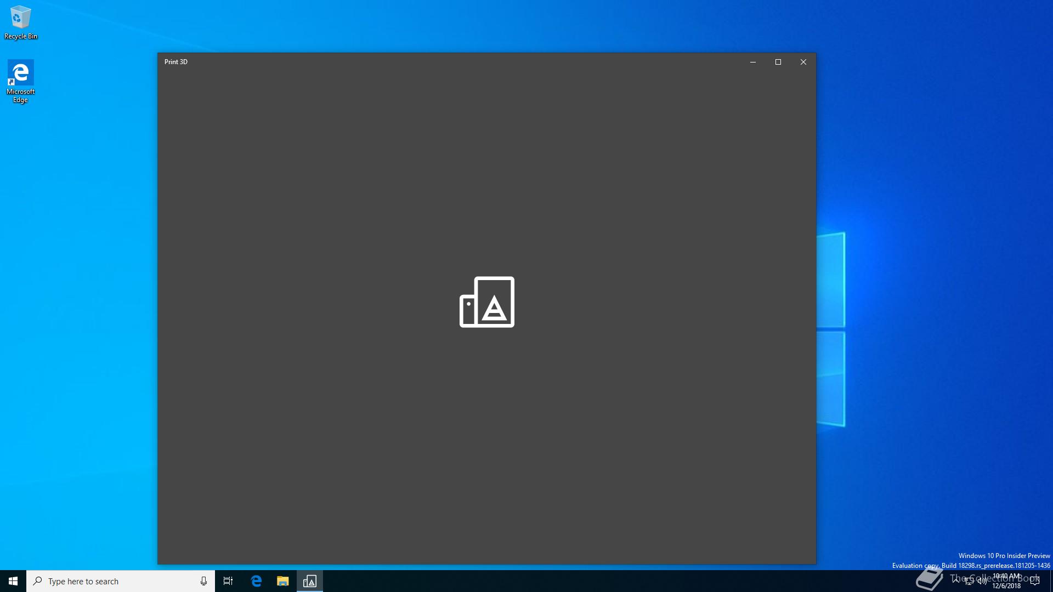Click the network status tray icon
Screen dimensions: 1053x592
point(969,581)
